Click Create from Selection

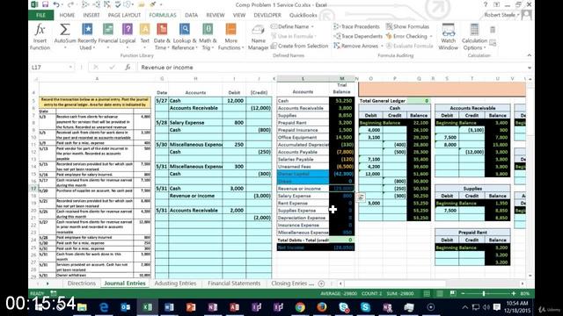tap(299, 46)
